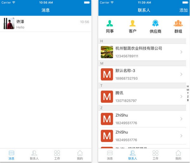The width and height of the screenshot is (190, 163).
Task: Select 联系人 tab in right contacts screen
Action: click(133, 155)
